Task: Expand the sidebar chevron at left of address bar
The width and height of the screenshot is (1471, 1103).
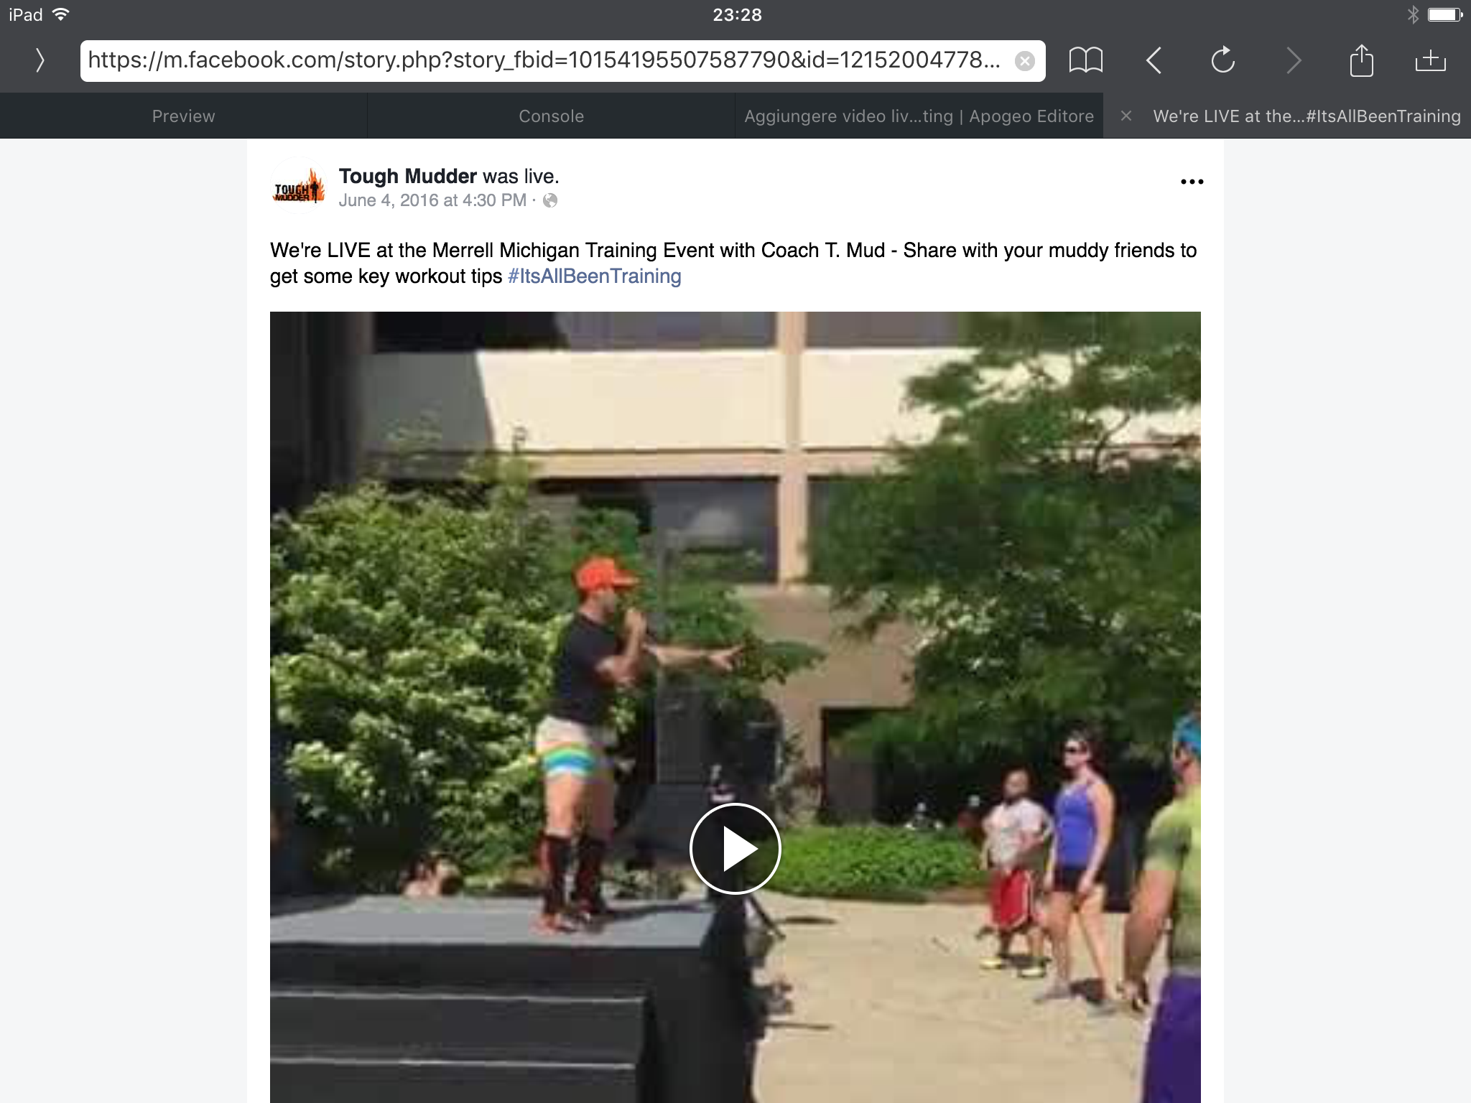Action: [x=40, y=60]
